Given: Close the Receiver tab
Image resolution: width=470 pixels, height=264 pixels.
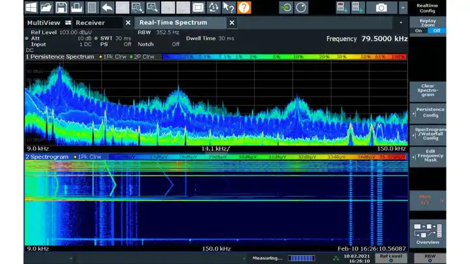Looking at the screenshot, I should (x=129, y=23).
